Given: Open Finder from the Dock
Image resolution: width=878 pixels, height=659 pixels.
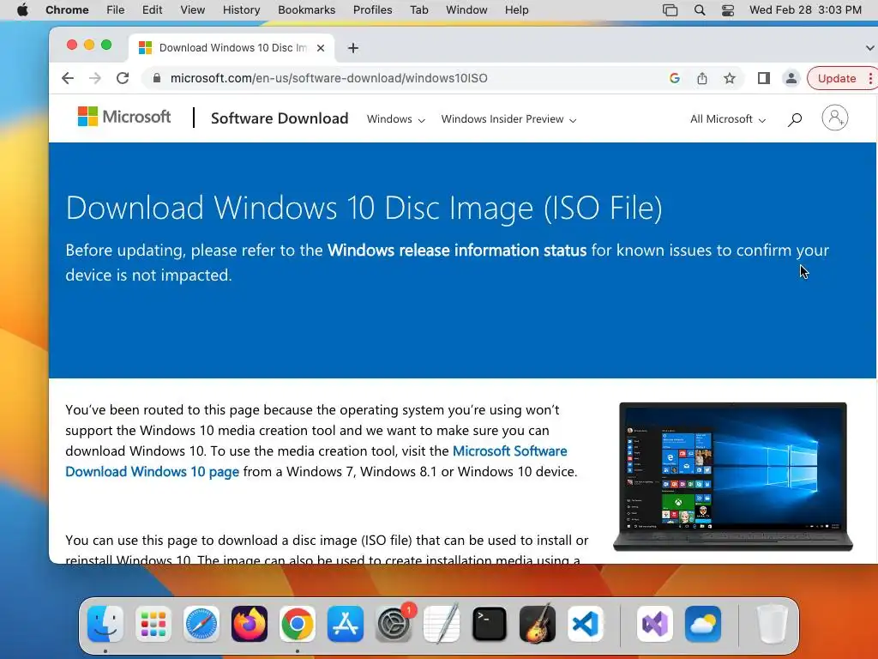Looking at the screenshot, I should point(105,624).
